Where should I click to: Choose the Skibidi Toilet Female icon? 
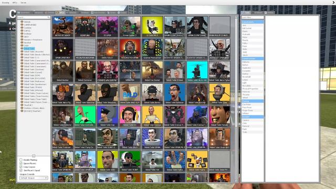point(219,116)
